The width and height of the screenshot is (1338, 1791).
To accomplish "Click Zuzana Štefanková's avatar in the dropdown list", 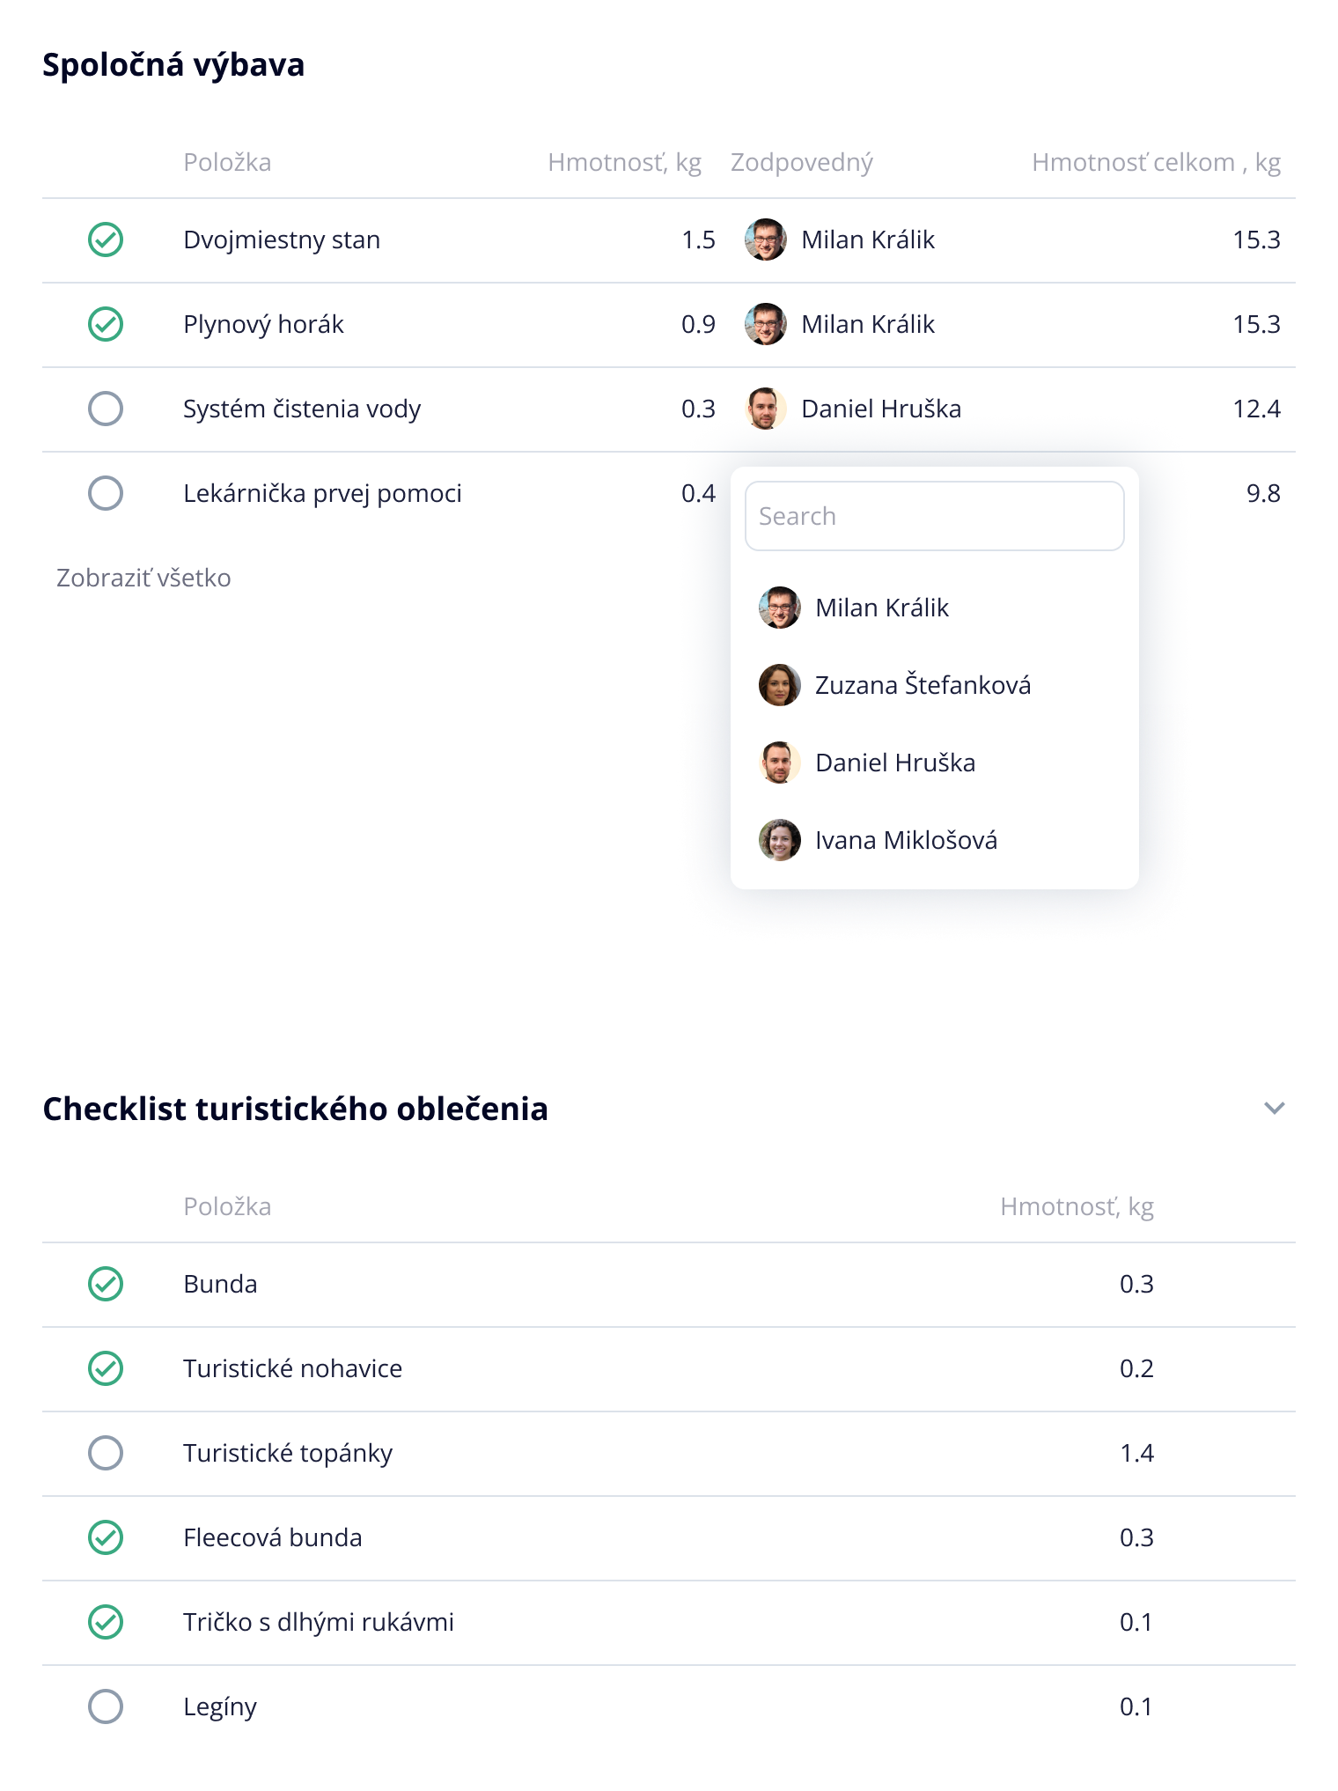I will (779, 685).
